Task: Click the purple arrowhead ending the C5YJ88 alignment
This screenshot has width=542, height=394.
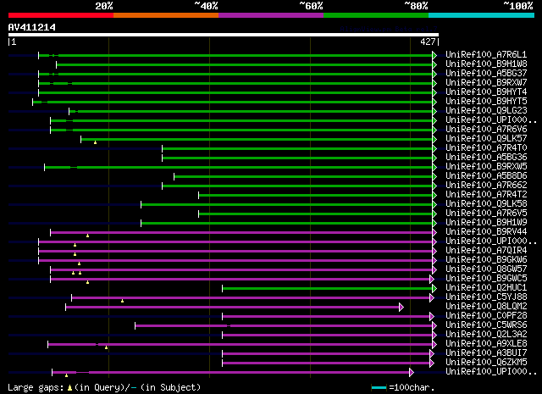Action: point(432,298)
